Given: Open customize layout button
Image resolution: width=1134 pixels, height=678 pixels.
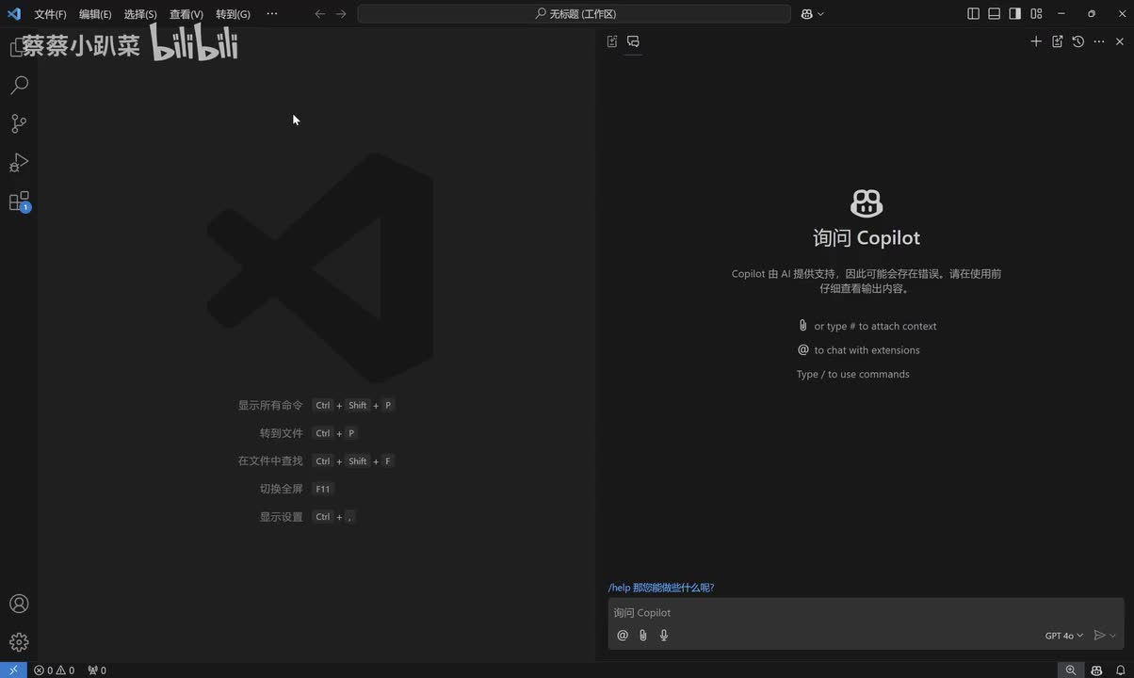Looking at the screenshot, I should (1036, 14).
